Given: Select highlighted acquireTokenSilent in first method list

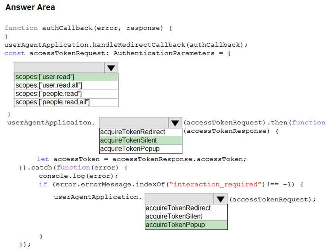Looking at the screenshot, I should (141, 140).
